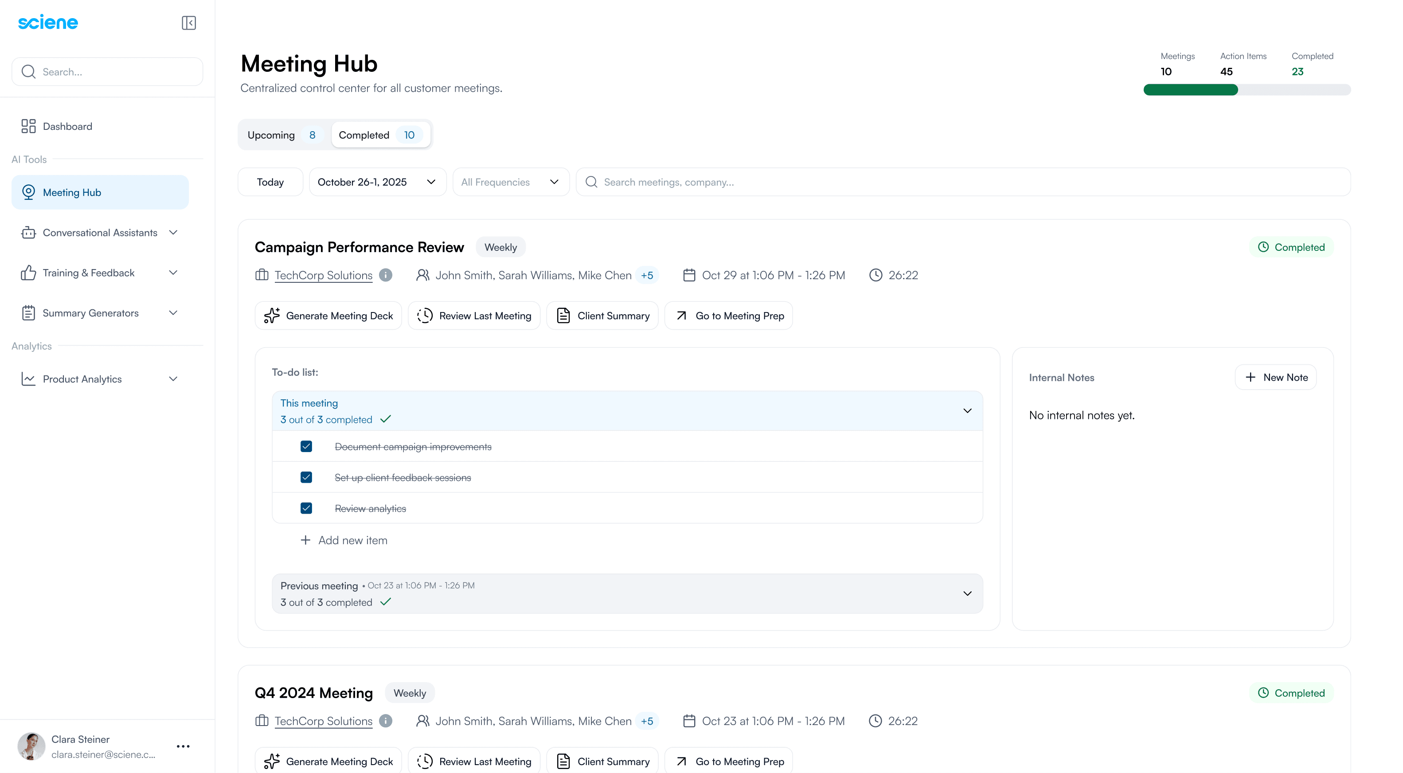This screenshot has height=773, width=1403.
Task: Click the Generate Meeting Deck sparkle button
Action: [328, 316]
